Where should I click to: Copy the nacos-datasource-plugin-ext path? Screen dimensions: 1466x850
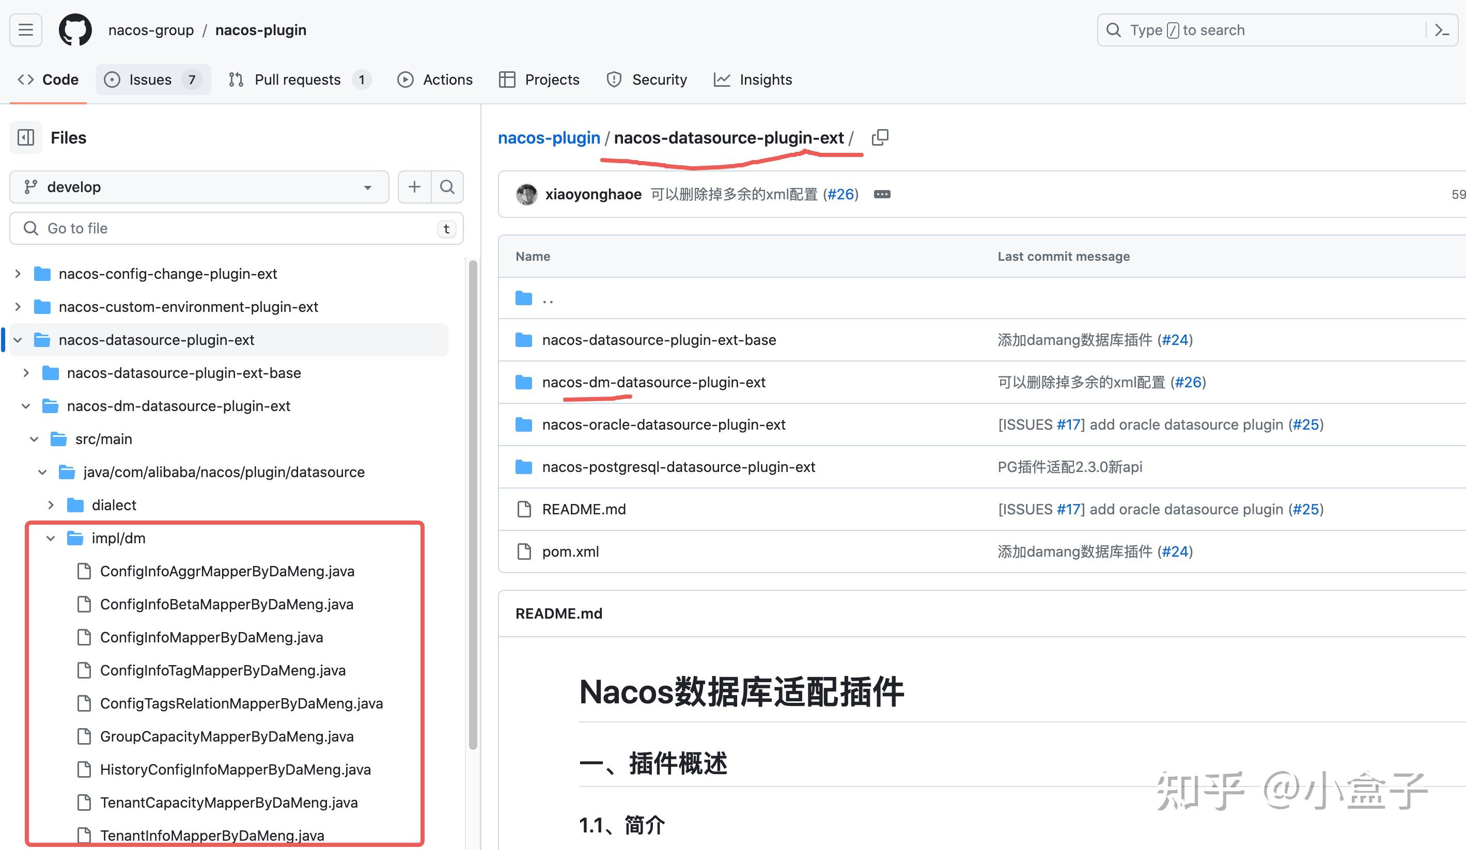tap(880, 137)
